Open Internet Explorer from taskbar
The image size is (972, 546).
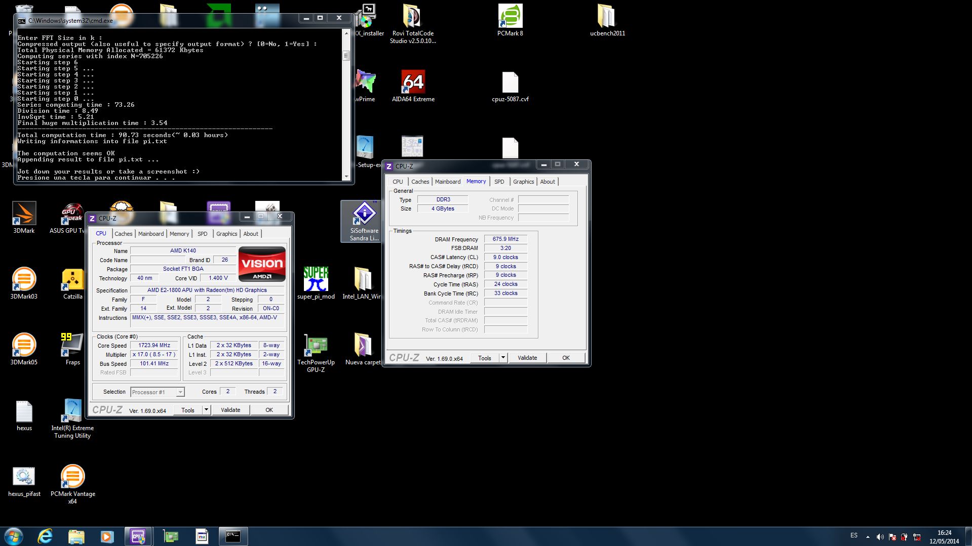pos(45,536)
